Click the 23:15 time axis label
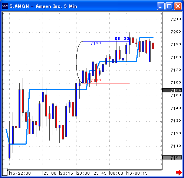Screen dimensions: 184x178 click(67, 173)
